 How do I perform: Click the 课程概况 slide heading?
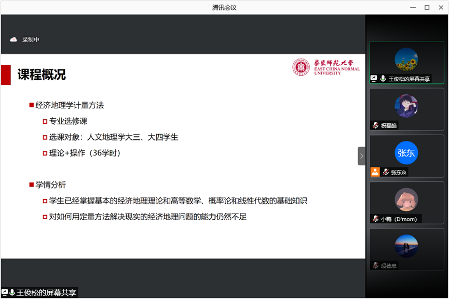pos(42,75)
